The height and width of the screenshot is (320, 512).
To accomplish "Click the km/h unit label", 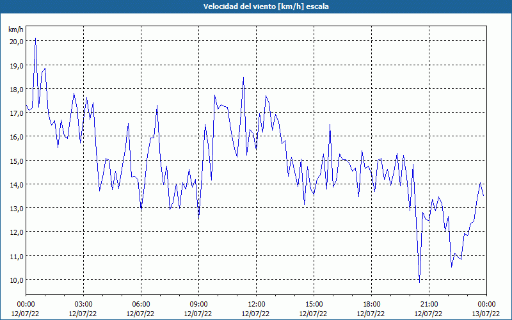I will (x=15, y=29).
